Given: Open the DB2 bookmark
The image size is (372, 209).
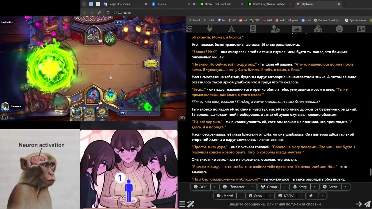Looking at the screenshot, I should tap(255, 20).
